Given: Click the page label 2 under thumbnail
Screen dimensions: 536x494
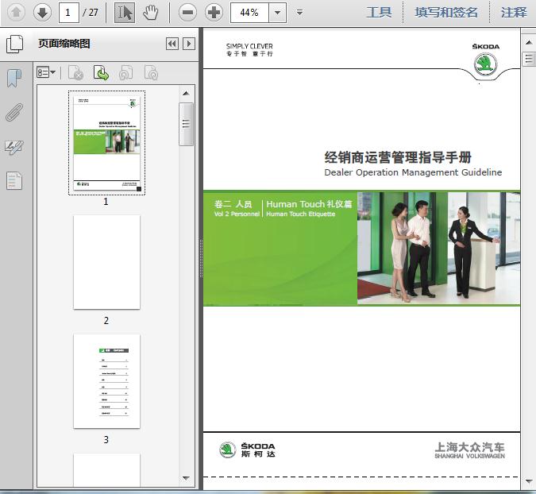Looking at the screenshot, I should click(106, 320).
